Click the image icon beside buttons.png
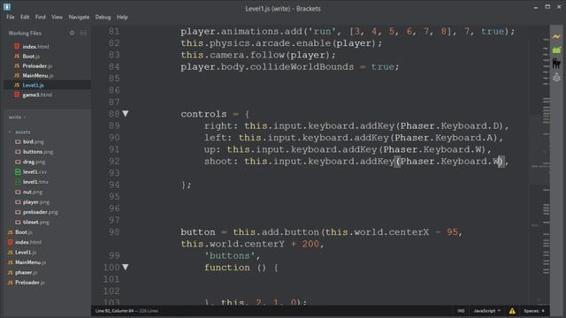The width and height of the screenshot is (566, 318). point(18,152)
